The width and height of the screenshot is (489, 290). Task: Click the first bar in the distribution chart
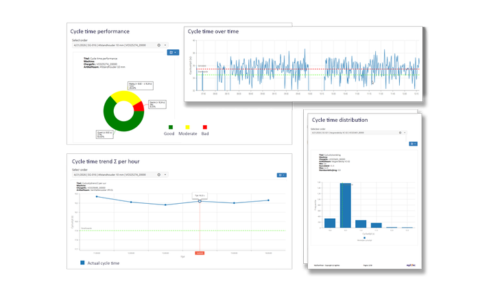pos(330,223)
